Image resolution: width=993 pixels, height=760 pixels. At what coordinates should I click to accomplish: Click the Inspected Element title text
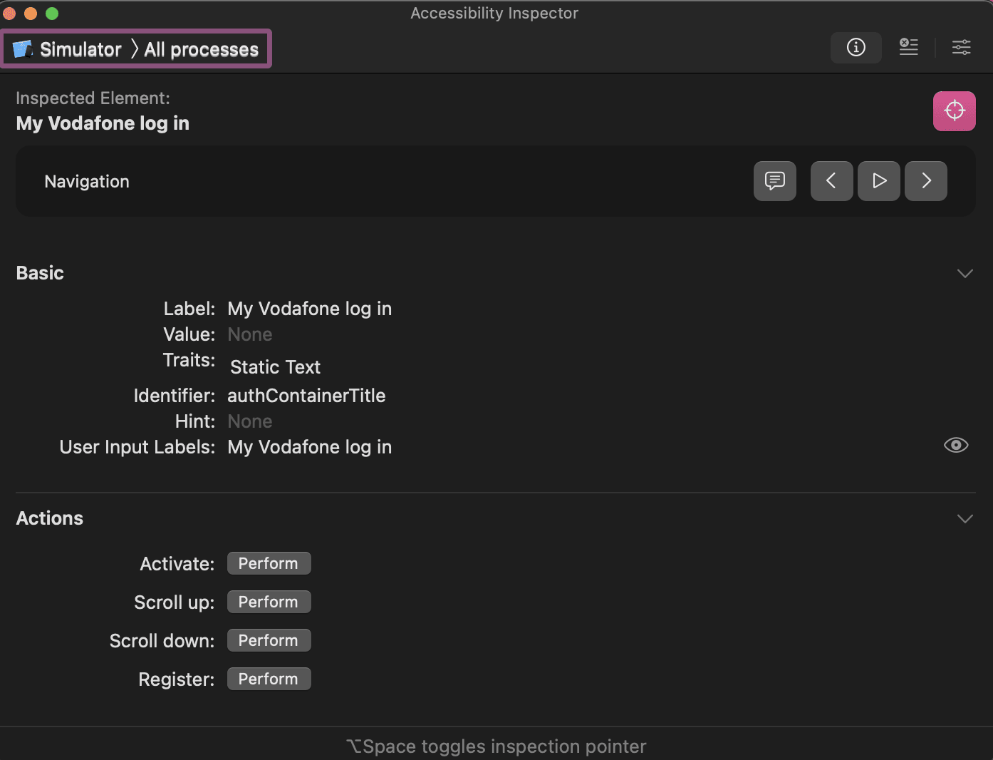click(103, 123)
